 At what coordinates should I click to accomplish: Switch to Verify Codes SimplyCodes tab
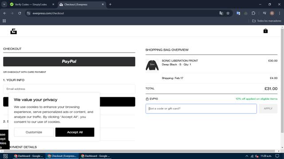pos(31,4)
